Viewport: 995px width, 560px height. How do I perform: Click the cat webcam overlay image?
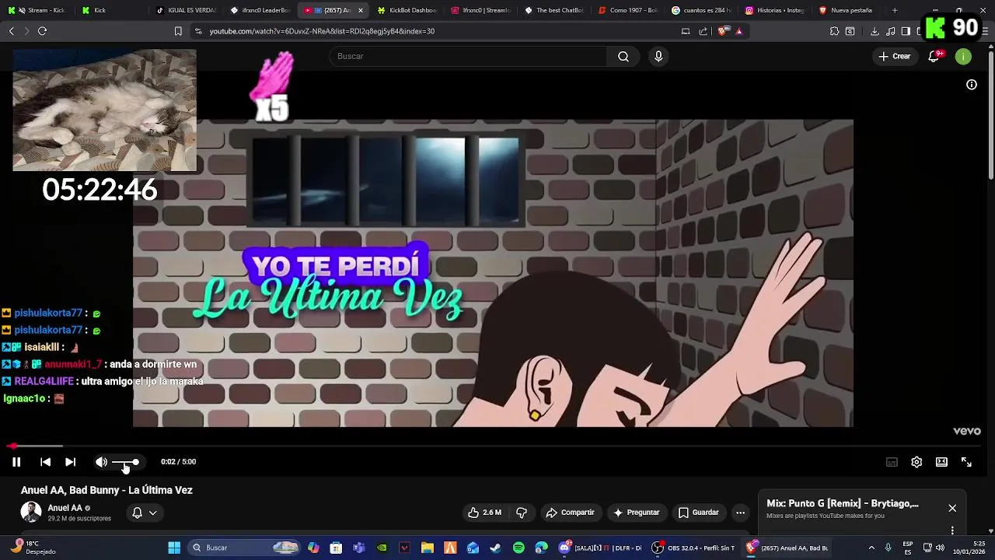104,110
